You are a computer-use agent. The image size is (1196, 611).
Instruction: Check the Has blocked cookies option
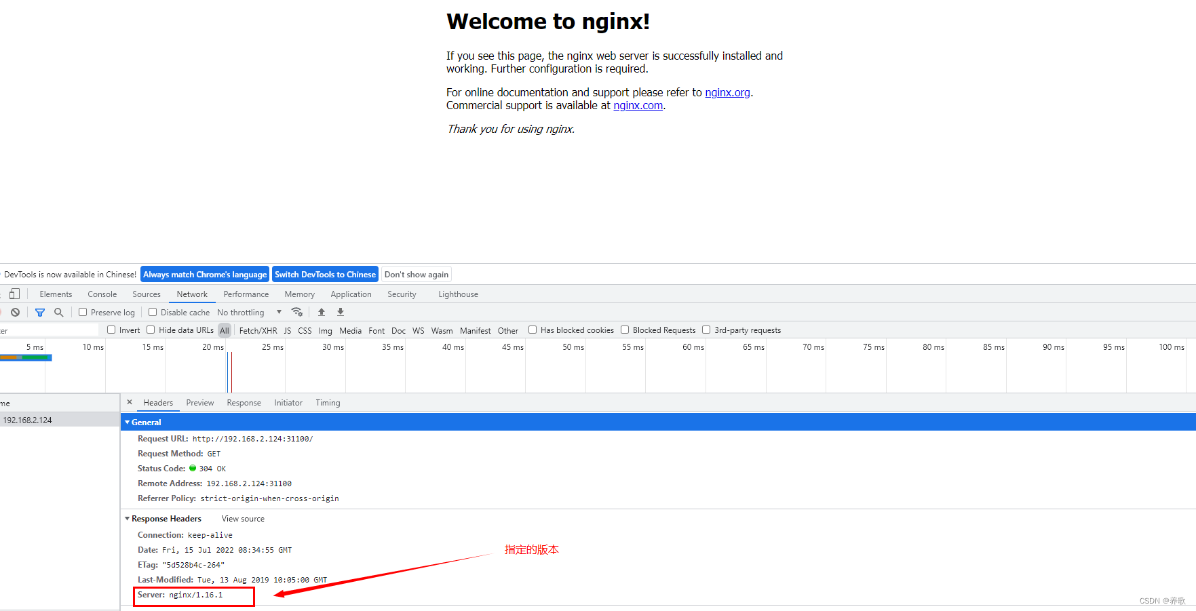click(x=533, y=330)
